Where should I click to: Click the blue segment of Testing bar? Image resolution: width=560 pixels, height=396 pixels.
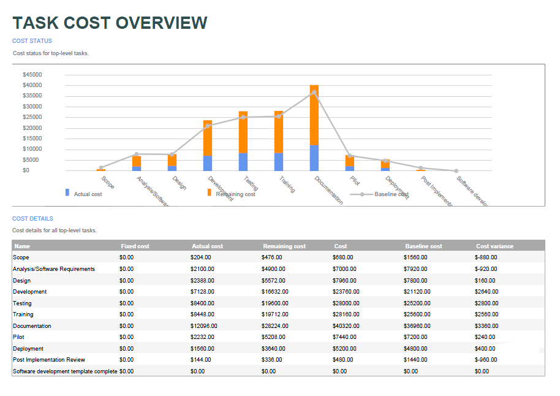243,162
